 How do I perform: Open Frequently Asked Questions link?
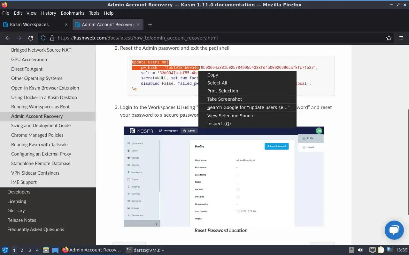pos(36,229)
